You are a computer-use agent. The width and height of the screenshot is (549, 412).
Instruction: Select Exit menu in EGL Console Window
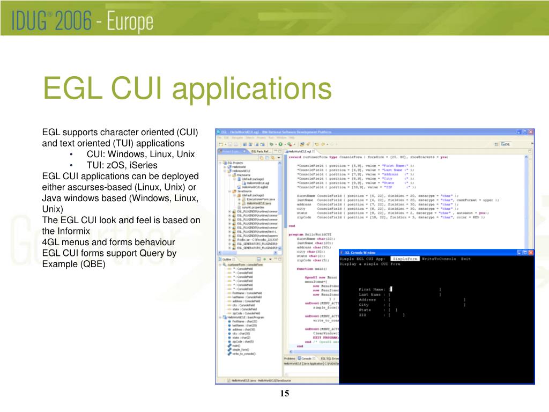[x=466, y=259]
